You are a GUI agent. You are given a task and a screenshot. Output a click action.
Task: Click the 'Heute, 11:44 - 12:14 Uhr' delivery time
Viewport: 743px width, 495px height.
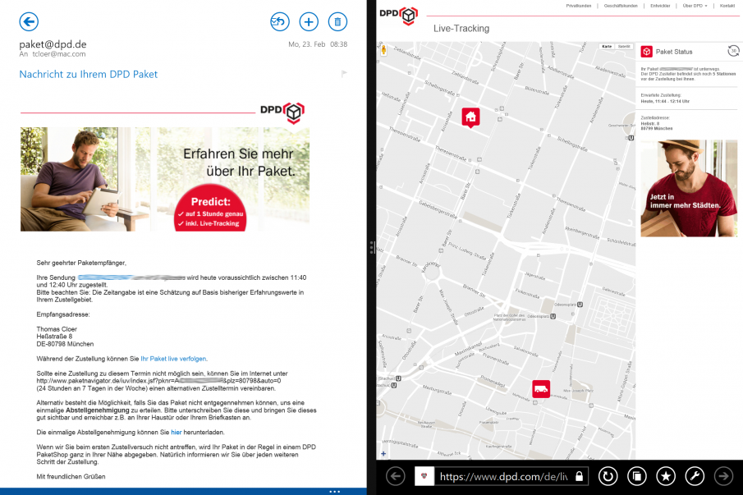coord(665,101)
